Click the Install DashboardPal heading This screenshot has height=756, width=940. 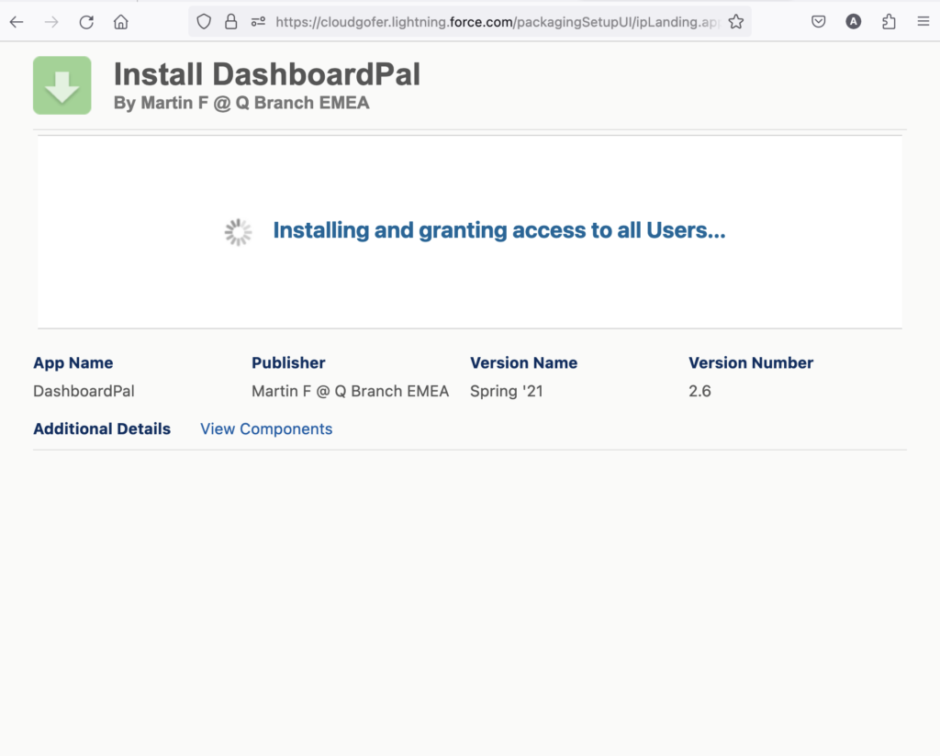(267, 74)
